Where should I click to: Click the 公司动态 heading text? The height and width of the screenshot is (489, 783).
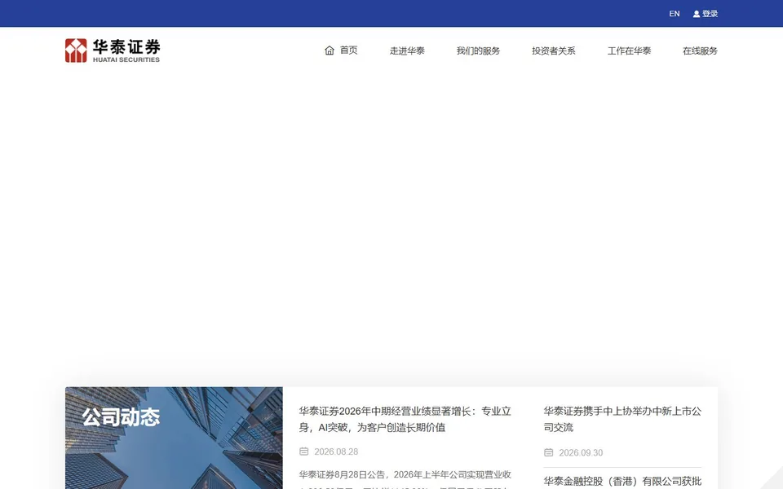tap(121, 417)
